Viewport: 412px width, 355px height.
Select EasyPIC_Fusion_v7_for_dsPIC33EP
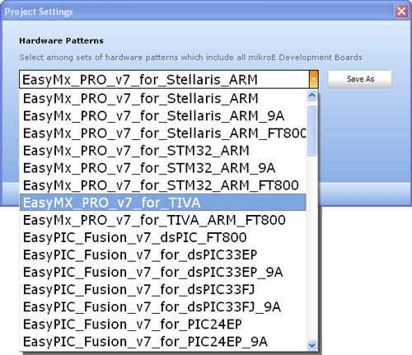[163, 255]
